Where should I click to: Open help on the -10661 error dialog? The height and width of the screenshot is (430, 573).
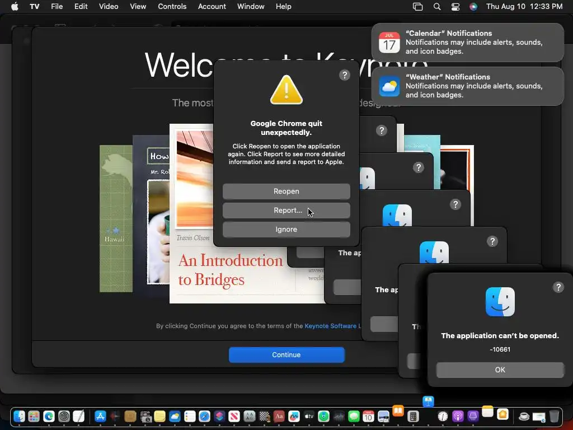[x=558, y=287]
